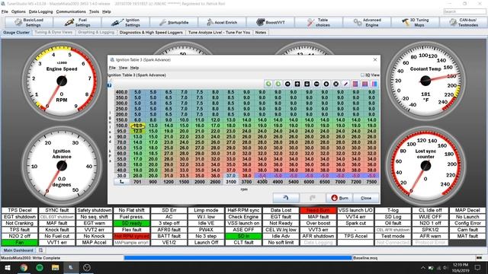Open the Ignition Table dialog's Help menu
The image size is (488, 274).
pyautogui.click(x=134, y=68)
